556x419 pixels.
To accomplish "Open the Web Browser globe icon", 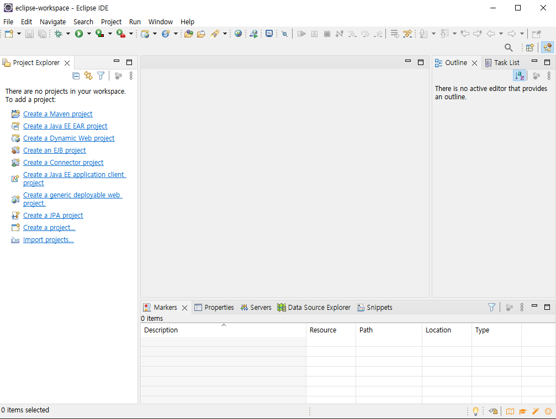I will pyautogui.click(x=239, y=34).
